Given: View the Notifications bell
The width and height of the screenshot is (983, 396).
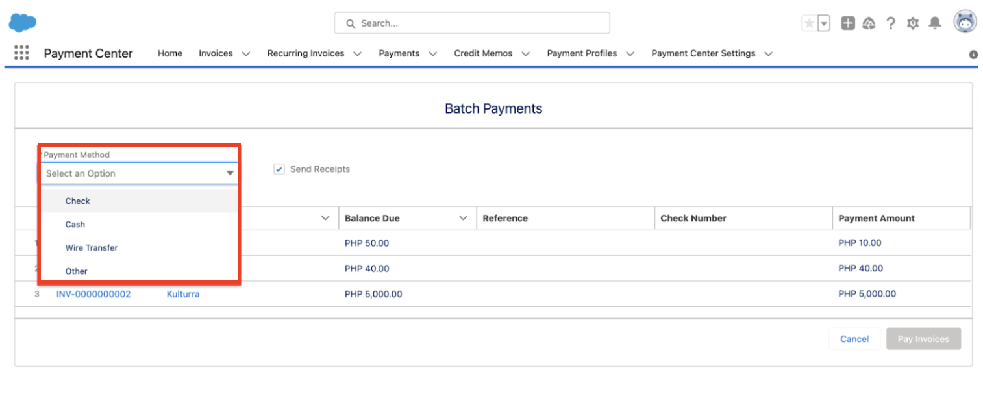Looking at the screenshot, I should point(935,23).
